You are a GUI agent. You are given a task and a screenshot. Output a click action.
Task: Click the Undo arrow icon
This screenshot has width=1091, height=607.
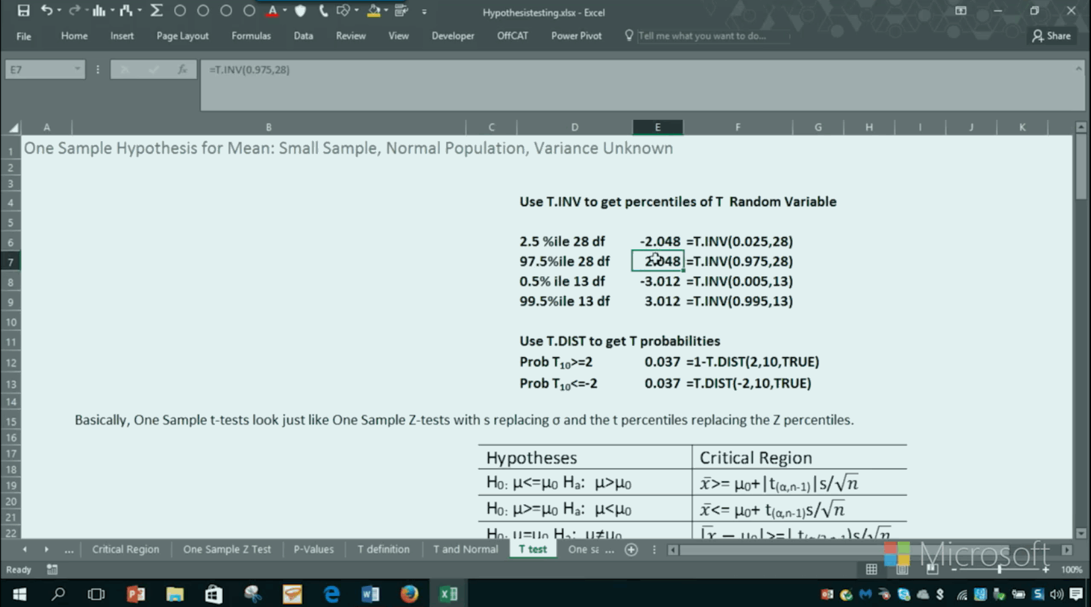pos(46,11)
